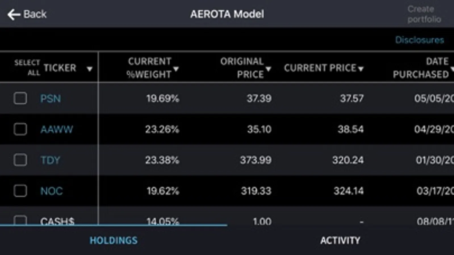Viewport: 454px width, 255px height.
Task: Sort by Ticker column arrow
Action: (89, 69)
